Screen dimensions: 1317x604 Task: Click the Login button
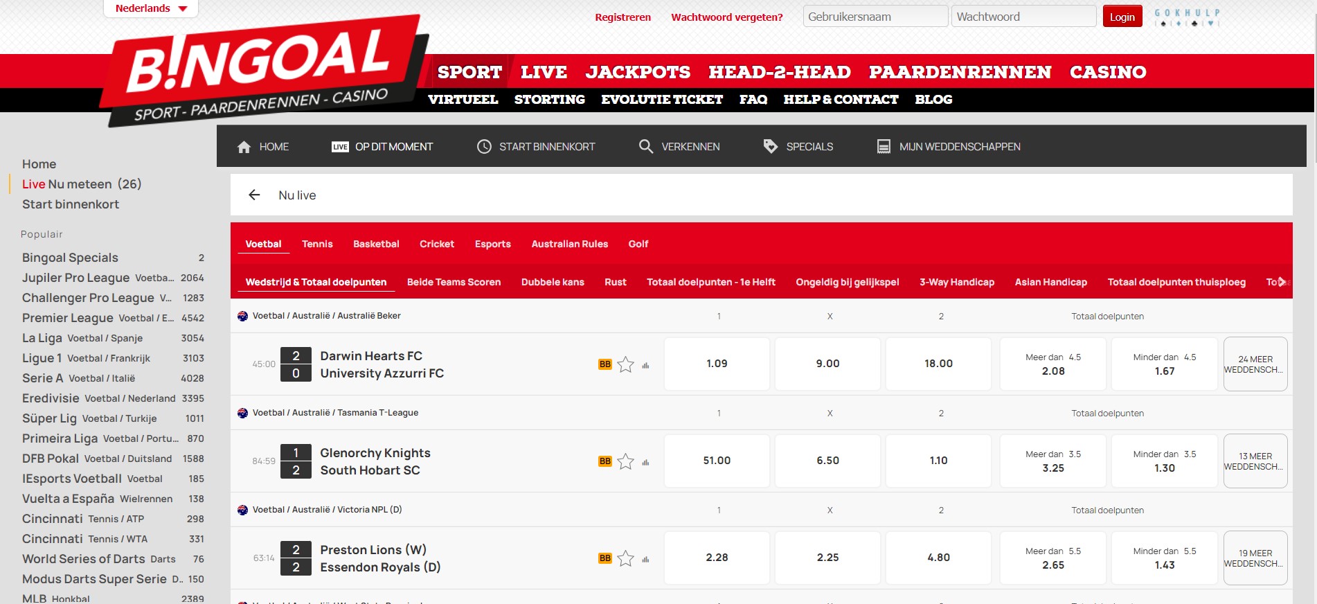[1122, 17]
